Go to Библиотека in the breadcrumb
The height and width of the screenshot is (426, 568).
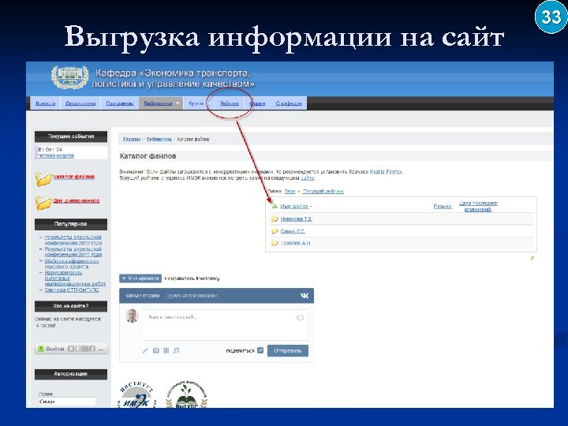pyautogui.click(x=159, y=139)
